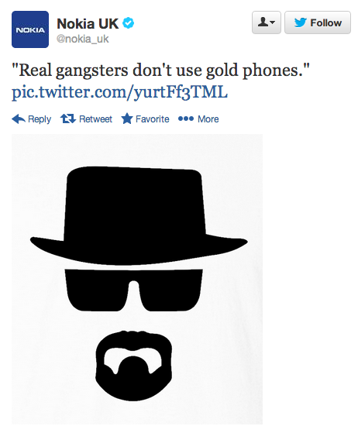Click the Twitter bird icon in Follow
This screenshot has width=358, height=433.
[300, 22]
